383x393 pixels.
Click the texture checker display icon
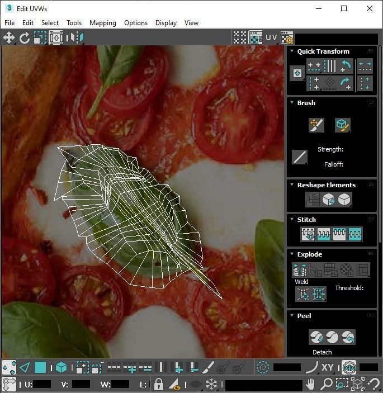256,38
